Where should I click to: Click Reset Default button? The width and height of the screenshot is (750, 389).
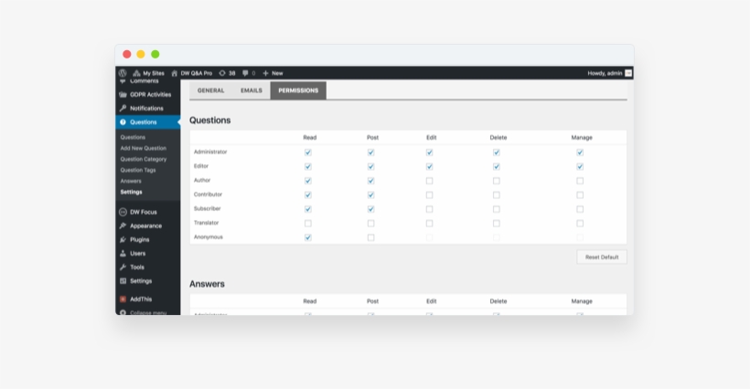click(x=602, y=257)
